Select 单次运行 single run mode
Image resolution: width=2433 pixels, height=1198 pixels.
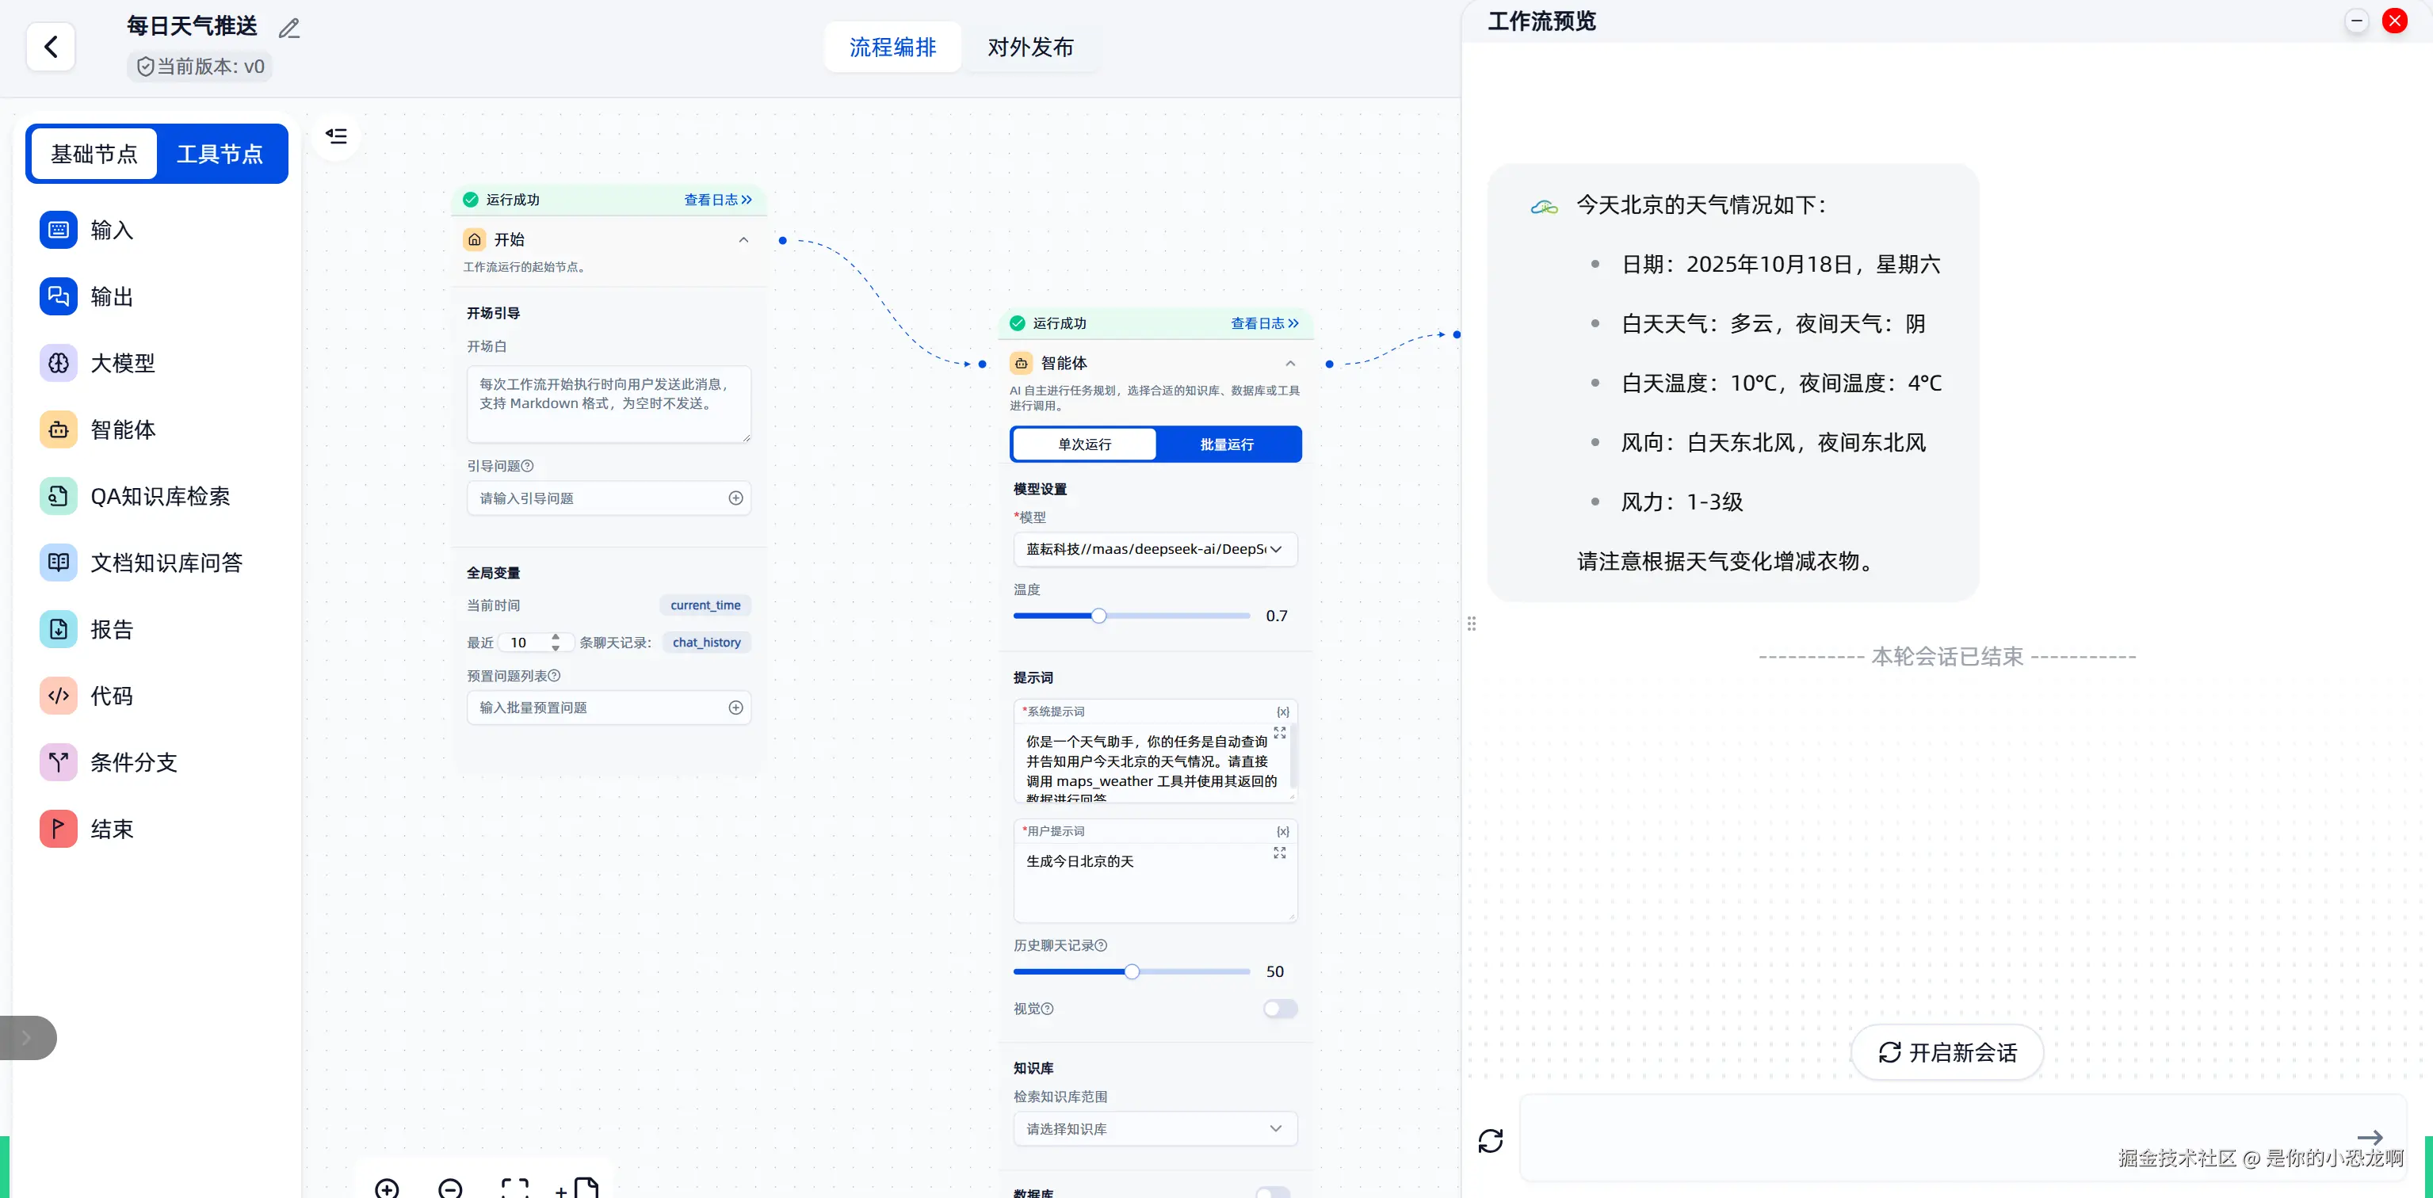coord(1084,444)
